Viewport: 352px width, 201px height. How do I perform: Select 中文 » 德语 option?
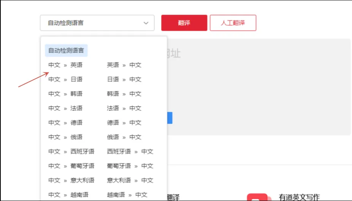65,122
